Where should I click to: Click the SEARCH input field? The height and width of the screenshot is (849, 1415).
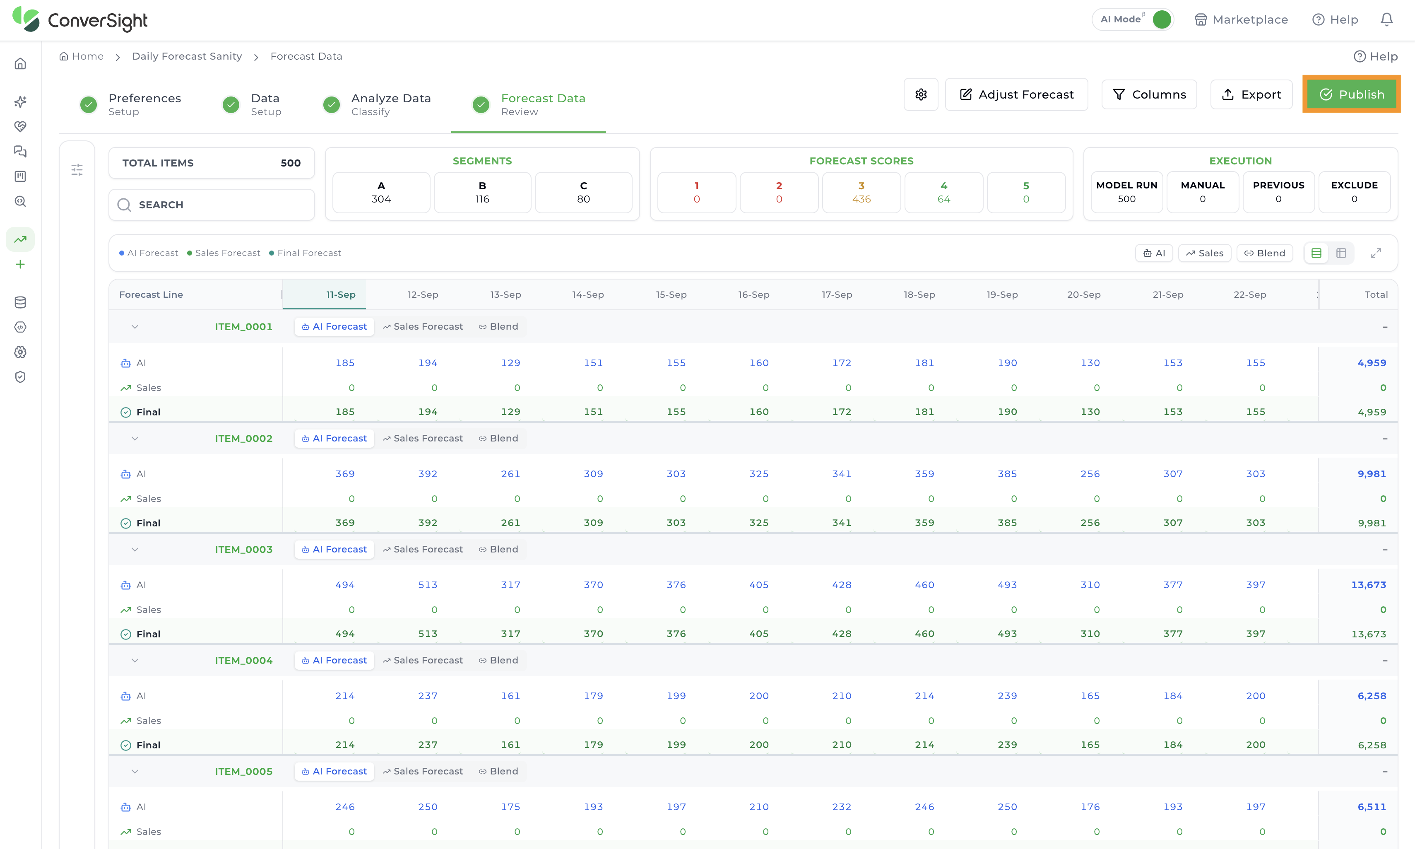click(212, 205)
